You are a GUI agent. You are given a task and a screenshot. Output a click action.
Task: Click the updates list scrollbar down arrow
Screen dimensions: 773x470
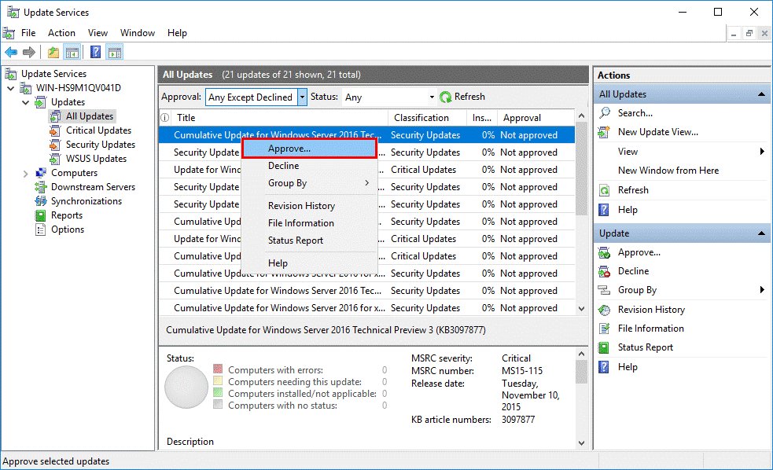click(x=581, y=308)
